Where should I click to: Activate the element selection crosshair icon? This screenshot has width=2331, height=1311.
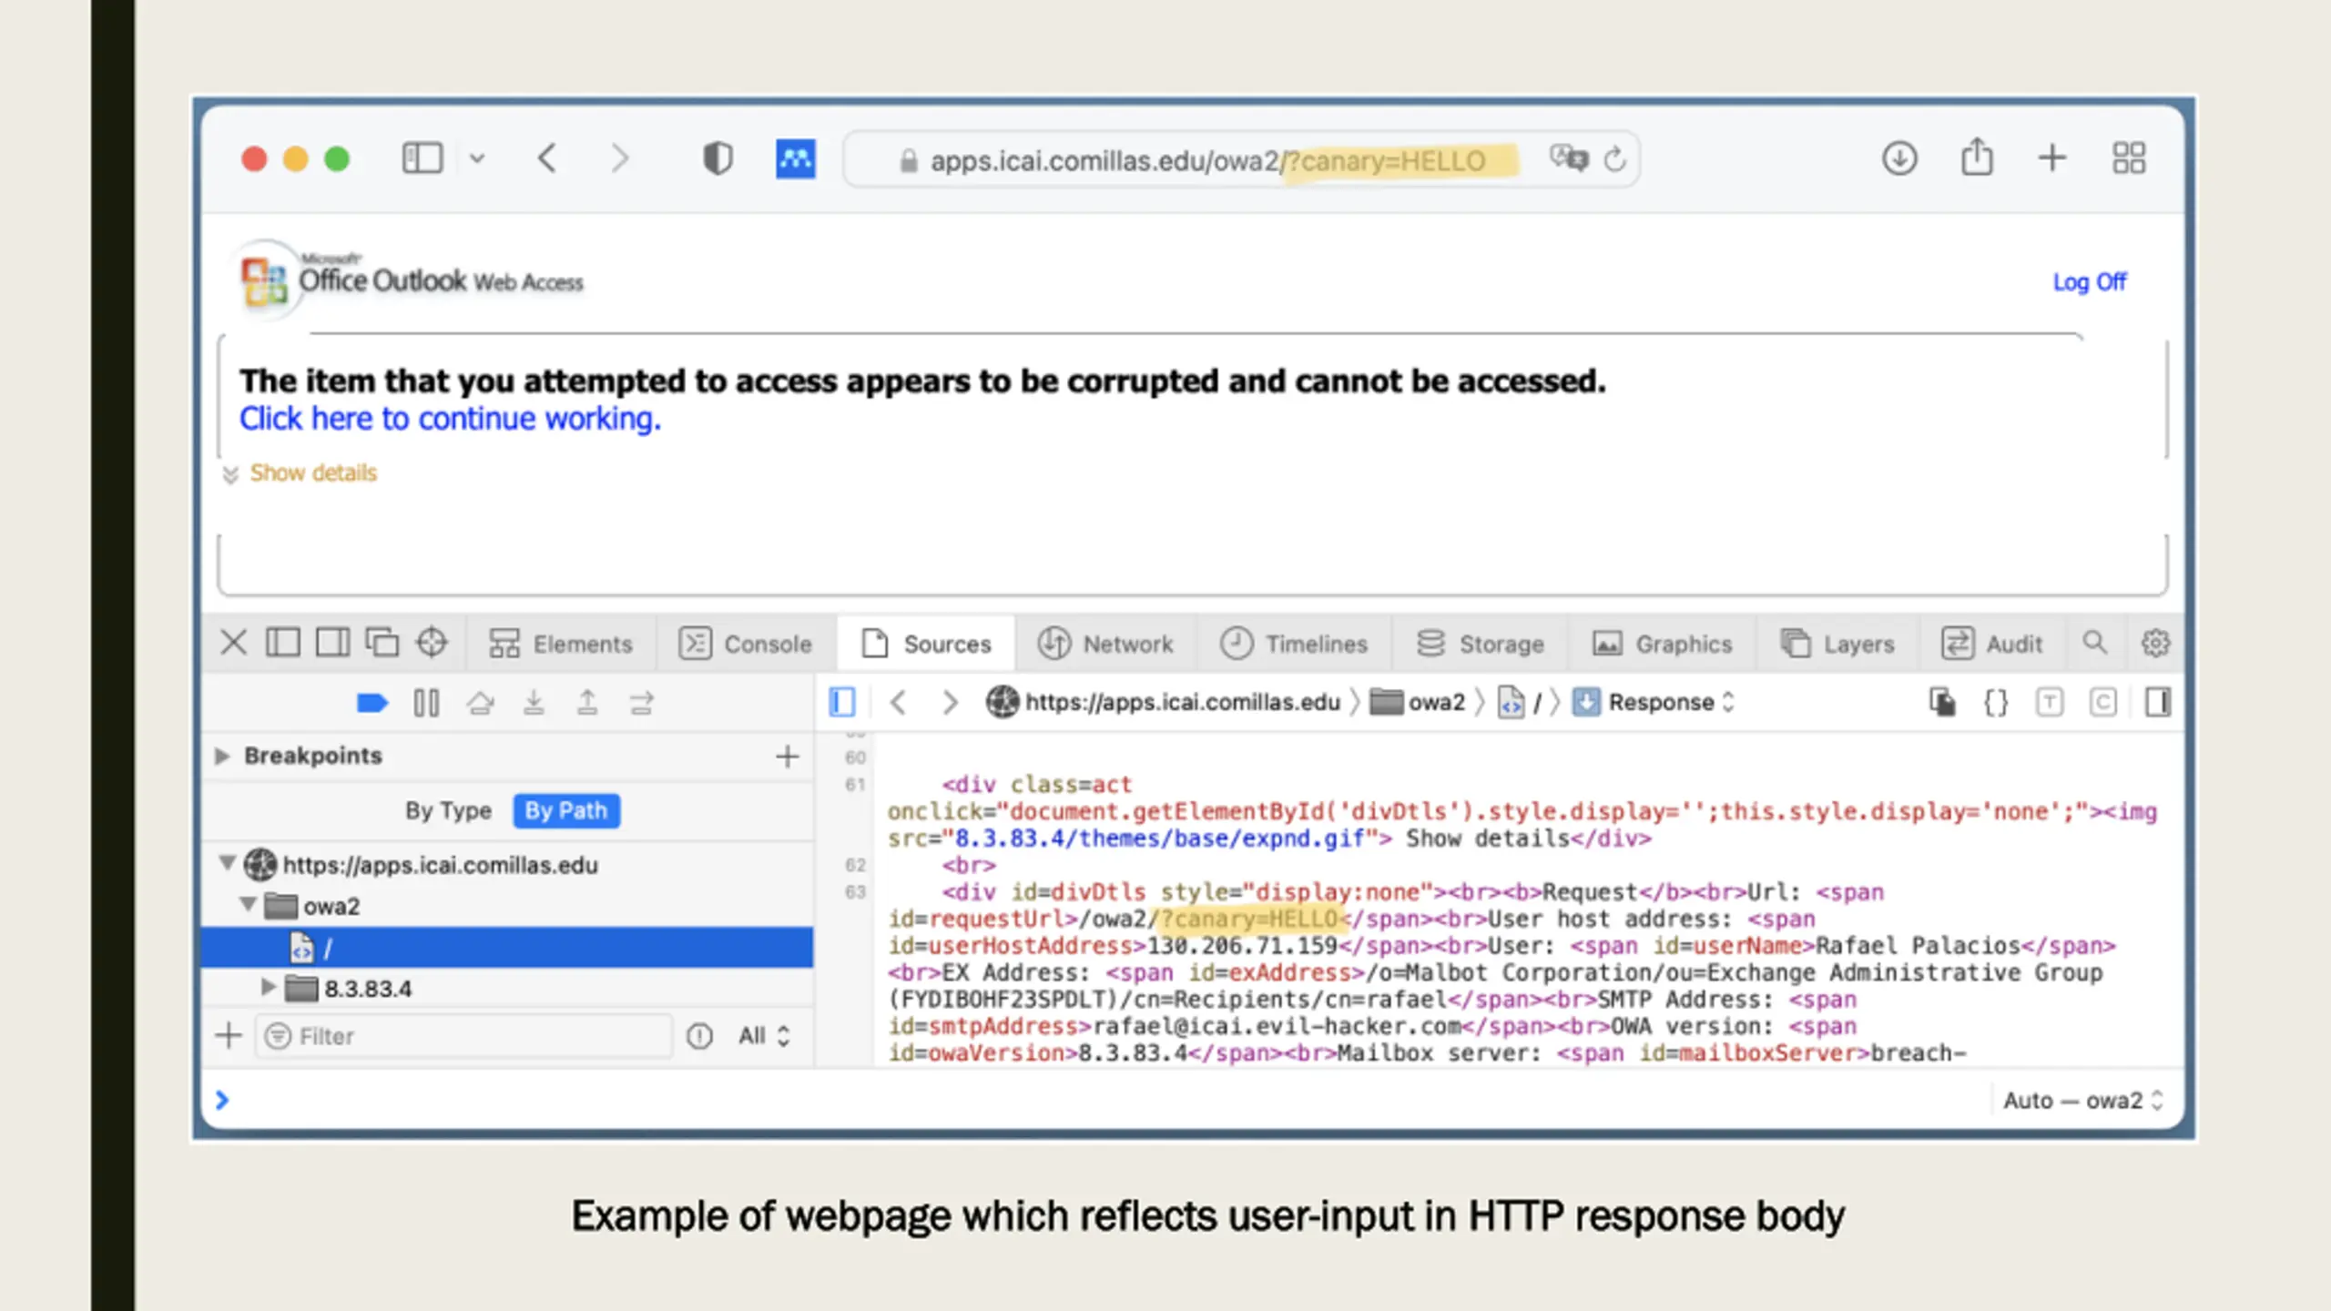click(432, 643)
